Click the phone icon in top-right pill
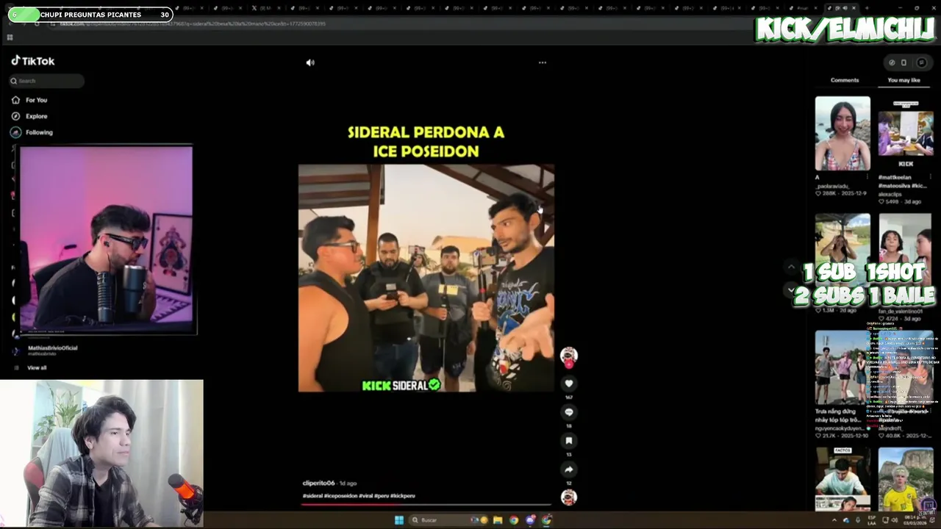The height and width of the screenshot is (529, 941). 904,62
